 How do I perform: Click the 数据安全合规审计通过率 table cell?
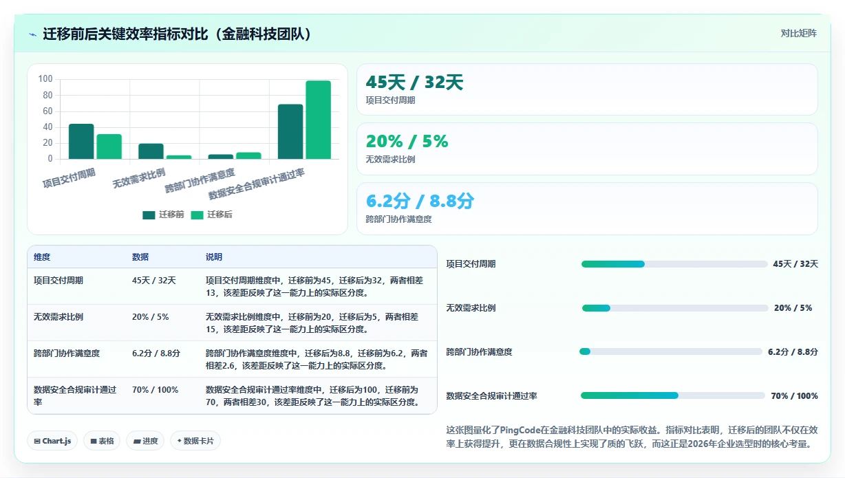pos(75,395)
